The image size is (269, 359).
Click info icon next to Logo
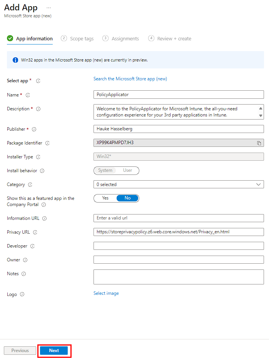(22, 294)
